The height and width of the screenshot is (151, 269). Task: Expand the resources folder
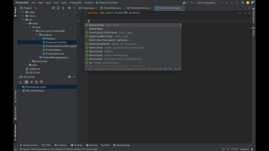[x=30, y=61]
